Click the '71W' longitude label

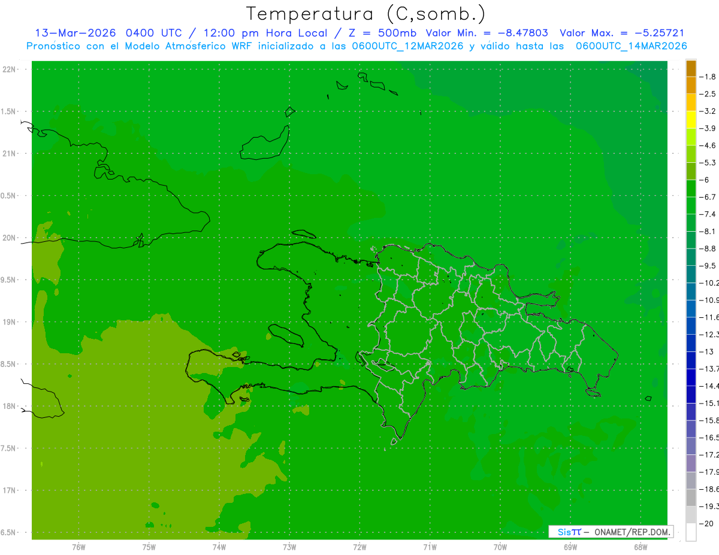coord(430,547)
